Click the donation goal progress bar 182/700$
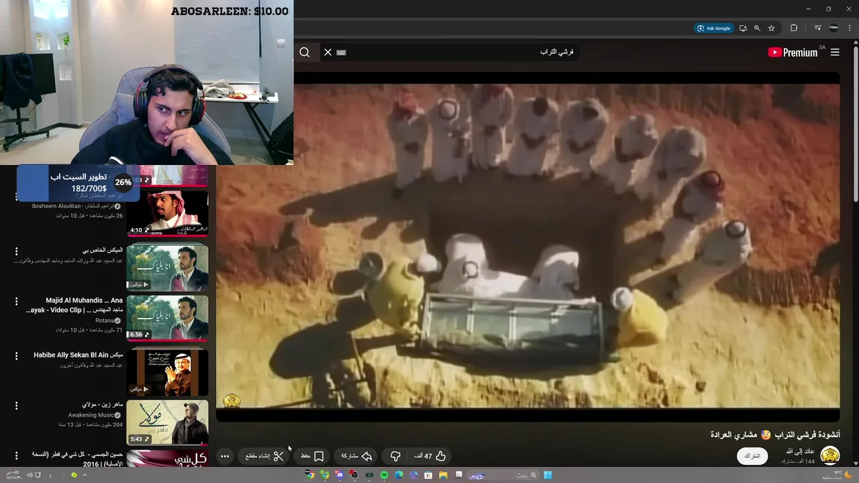 click(78, 183)
